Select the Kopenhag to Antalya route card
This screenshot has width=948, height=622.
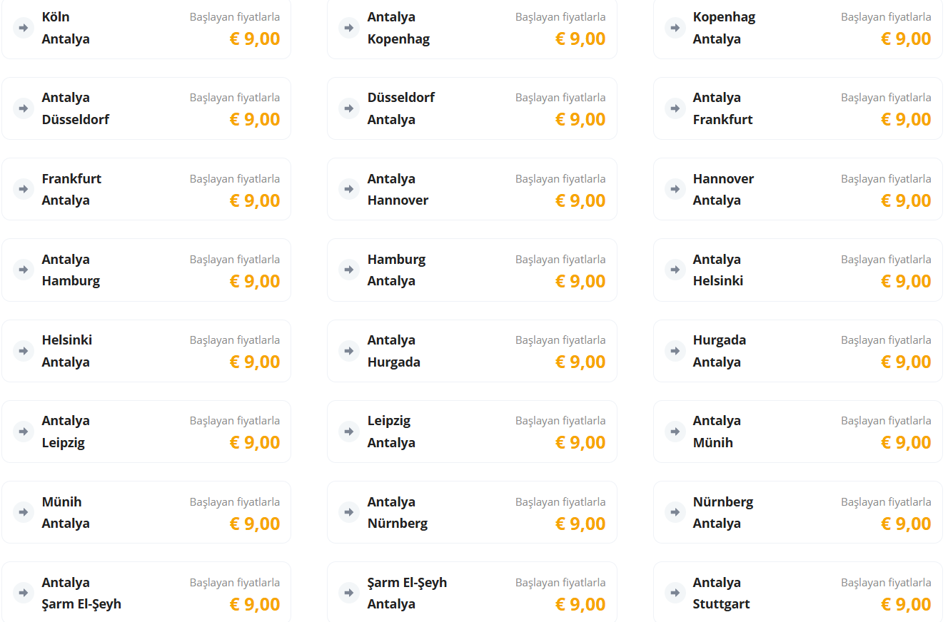797,28
